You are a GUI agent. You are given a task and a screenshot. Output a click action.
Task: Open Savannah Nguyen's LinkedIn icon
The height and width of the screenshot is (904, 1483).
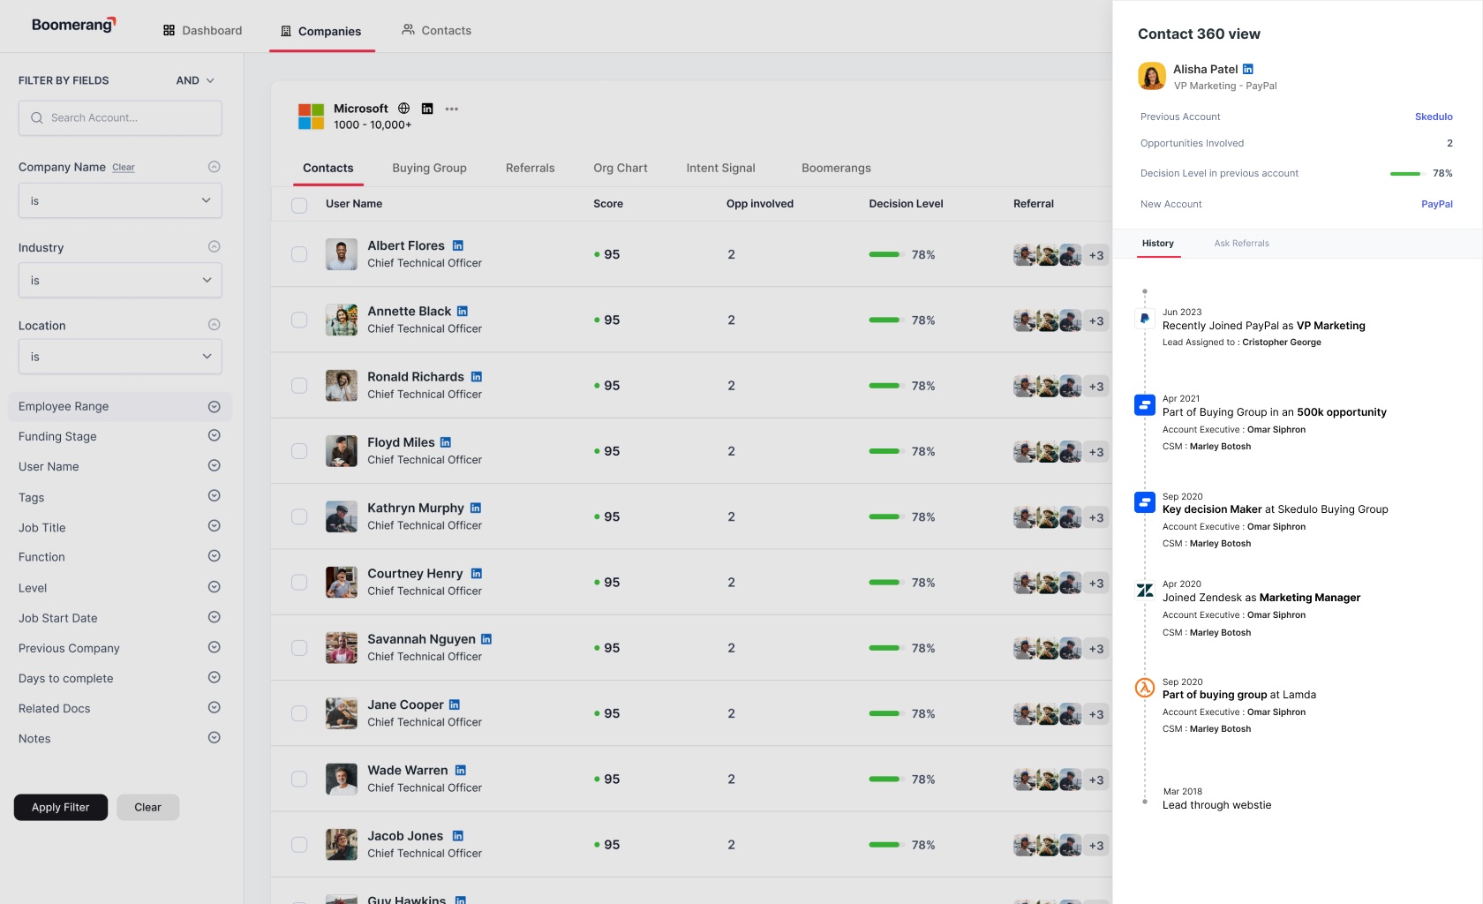pos(486,639)
